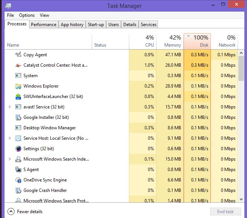The image size is (247, 218).
Task: Expand the Microsoft Windows Search Indexer group
Action: point(10,159)
